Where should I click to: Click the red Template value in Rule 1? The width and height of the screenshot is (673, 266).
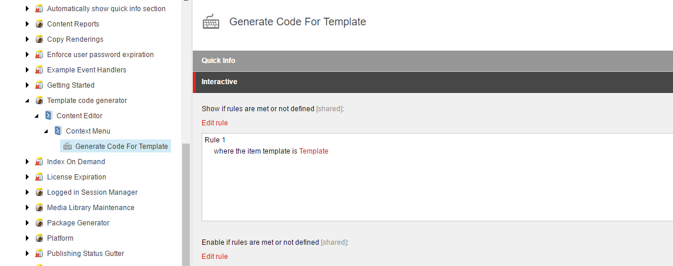[x=314, y=151]
